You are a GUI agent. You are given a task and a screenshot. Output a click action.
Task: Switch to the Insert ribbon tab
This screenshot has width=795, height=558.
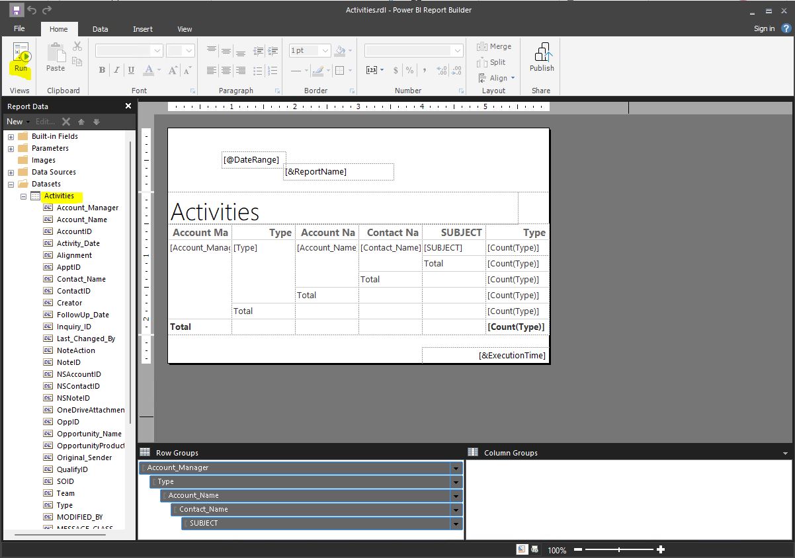143,28
